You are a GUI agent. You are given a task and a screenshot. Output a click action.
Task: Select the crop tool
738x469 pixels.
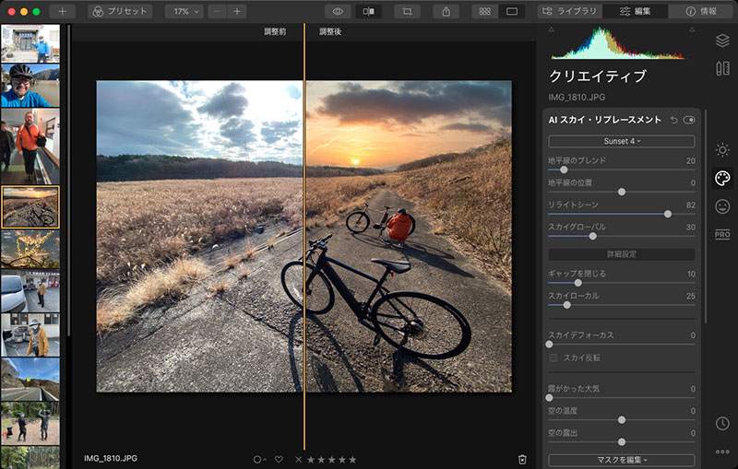[x=408, y=11]
